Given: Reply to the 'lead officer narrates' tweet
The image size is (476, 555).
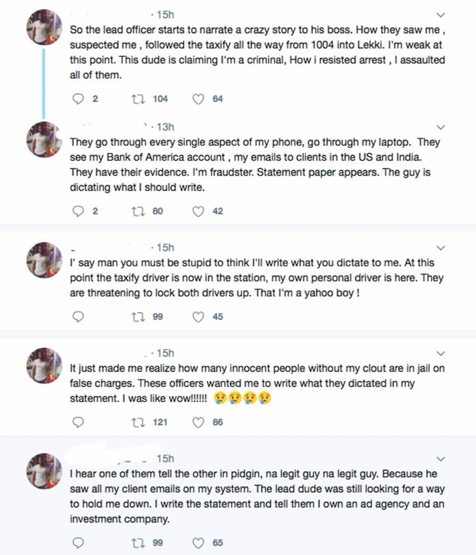Looking at the screenshot, I should tap(78, 99).
